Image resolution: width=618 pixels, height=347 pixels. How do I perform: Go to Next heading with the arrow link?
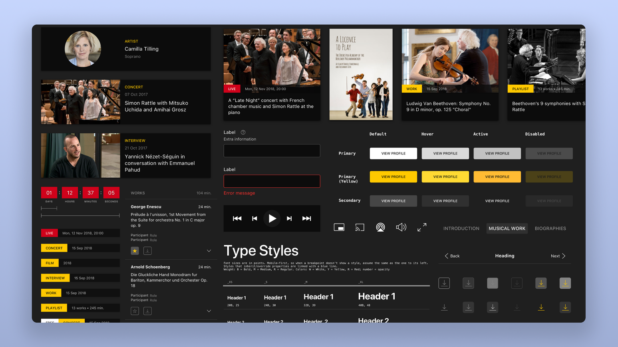558,256
